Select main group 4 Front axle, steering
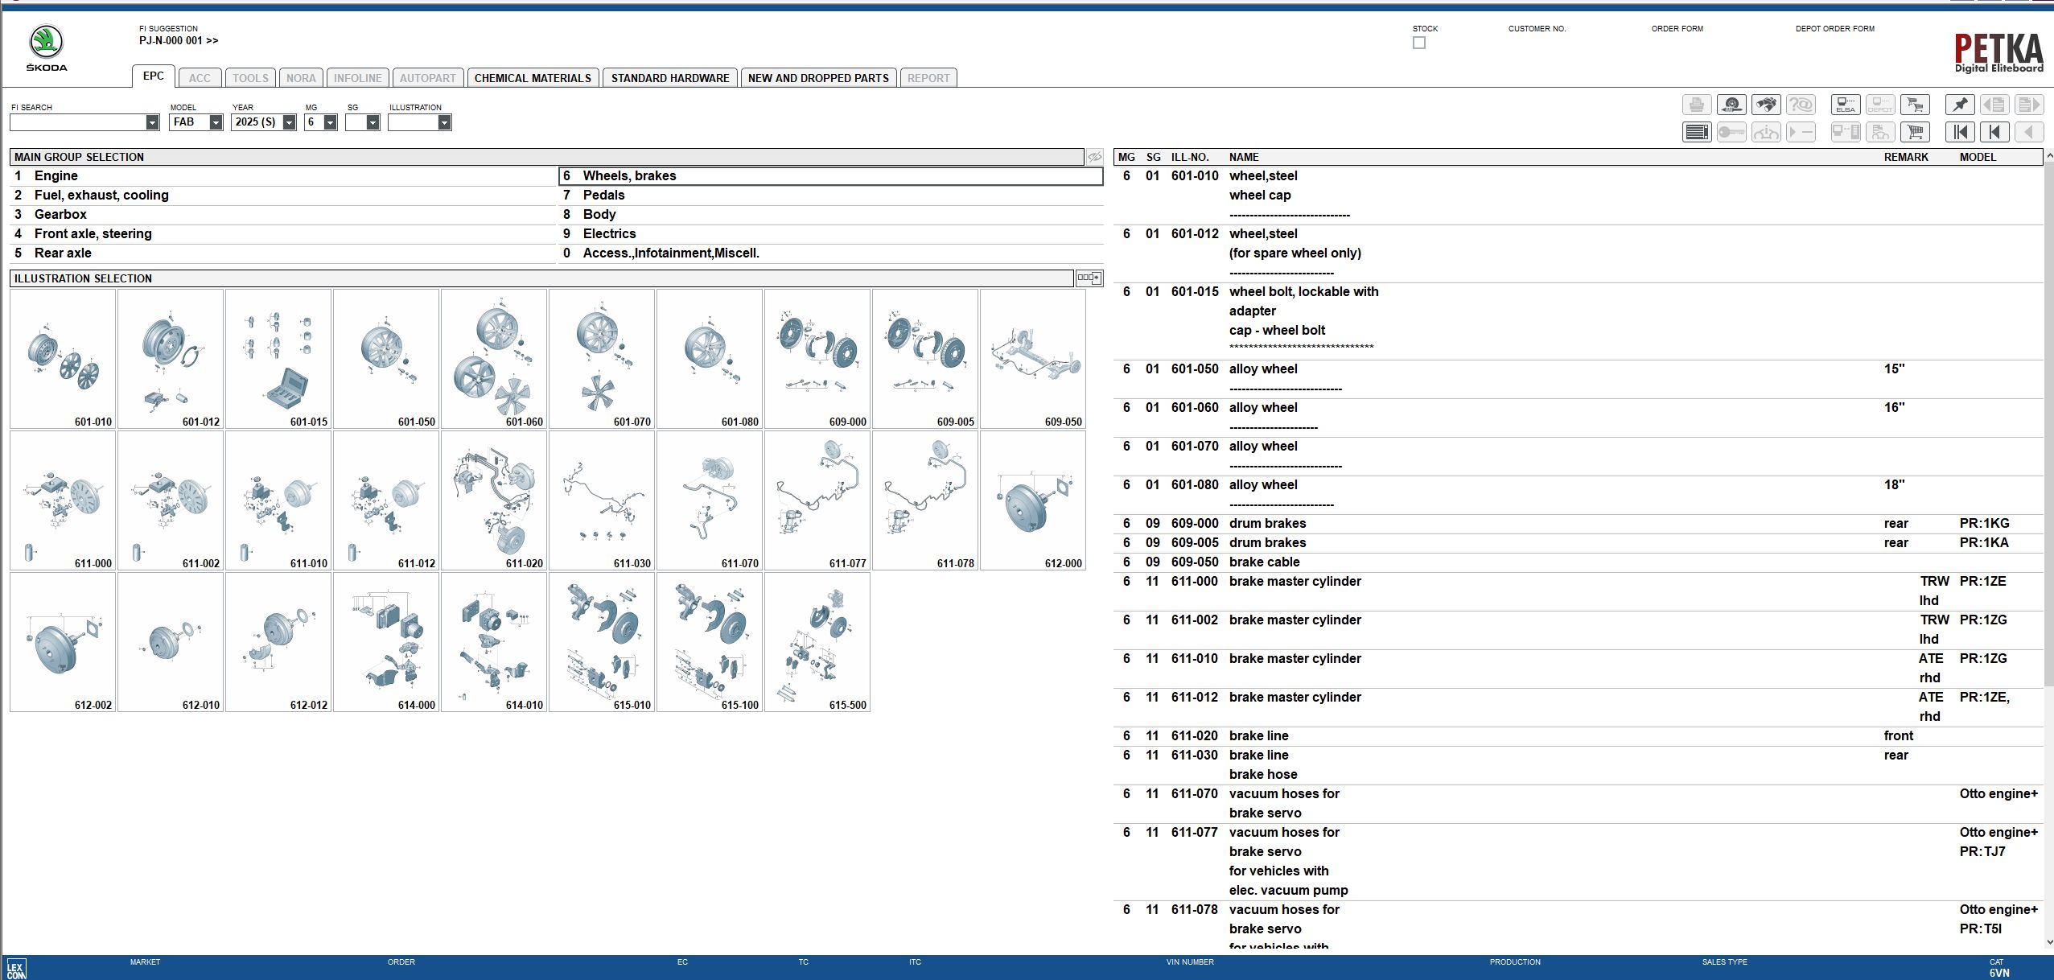This screenshot has height=980, width=2054. pyautogui.click(x=282, y=234)
